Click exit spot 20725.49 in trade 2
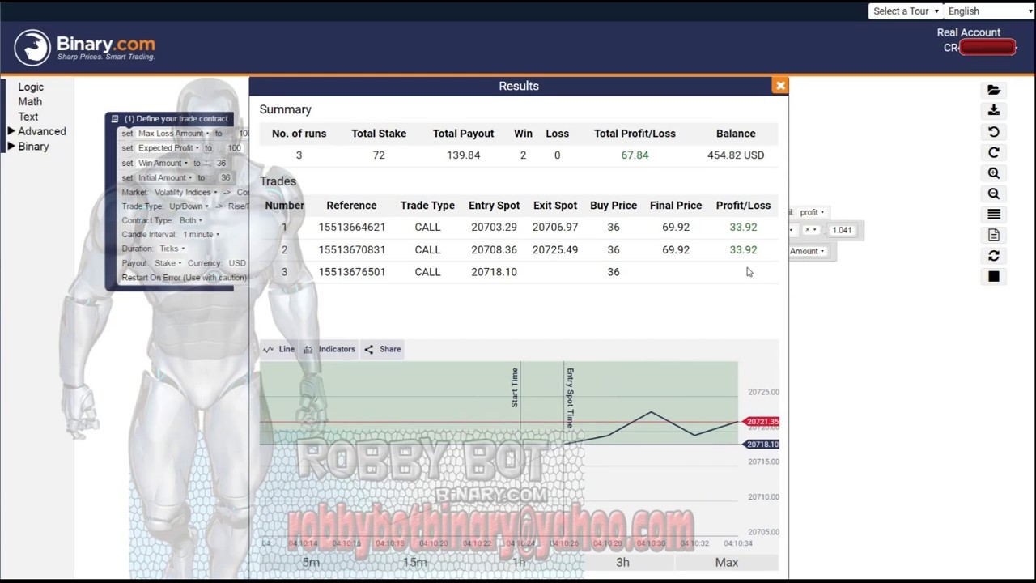 coord(555,249)
